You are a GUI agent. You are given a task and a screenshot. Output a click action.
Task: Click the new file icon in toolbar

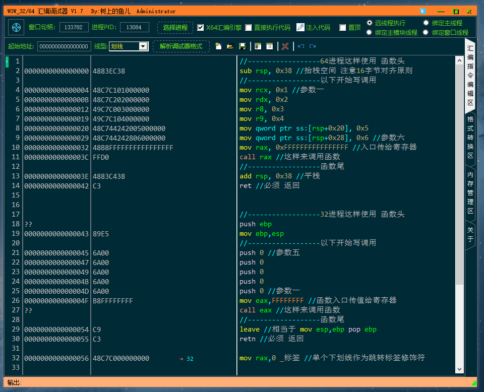pyautogui.click(x=218, y=46)
